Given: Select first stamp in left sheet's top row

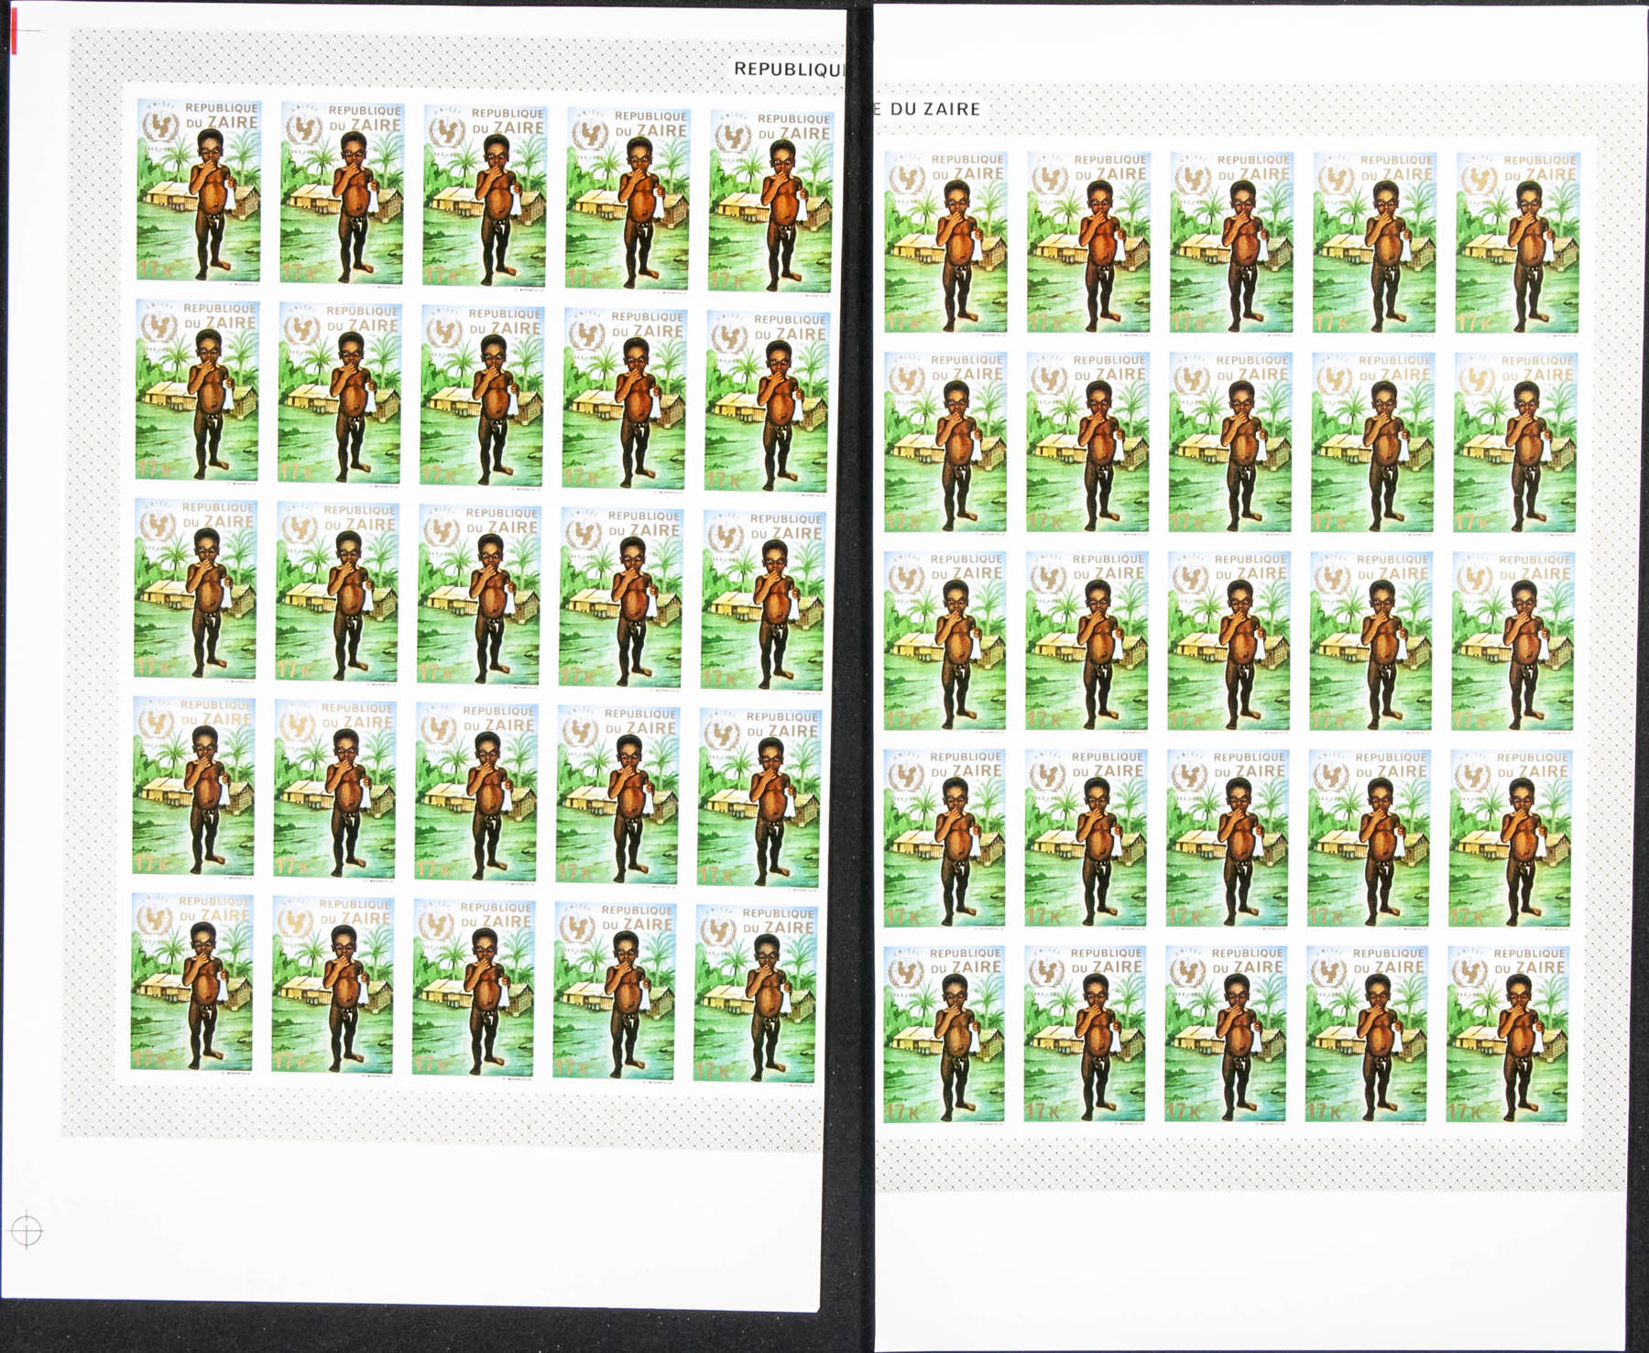Looking at the screenshot, I should tap(199, 191).
